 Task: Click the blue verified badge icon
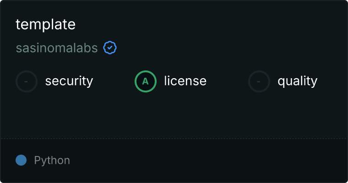[110, 48]
